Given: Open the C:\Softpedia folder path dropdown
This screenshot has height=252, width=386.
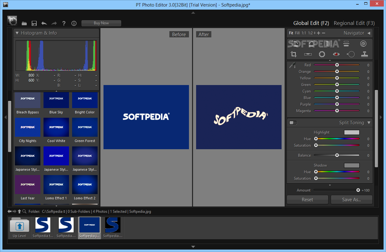Looking at the screenshot, I should pos(64,212).
